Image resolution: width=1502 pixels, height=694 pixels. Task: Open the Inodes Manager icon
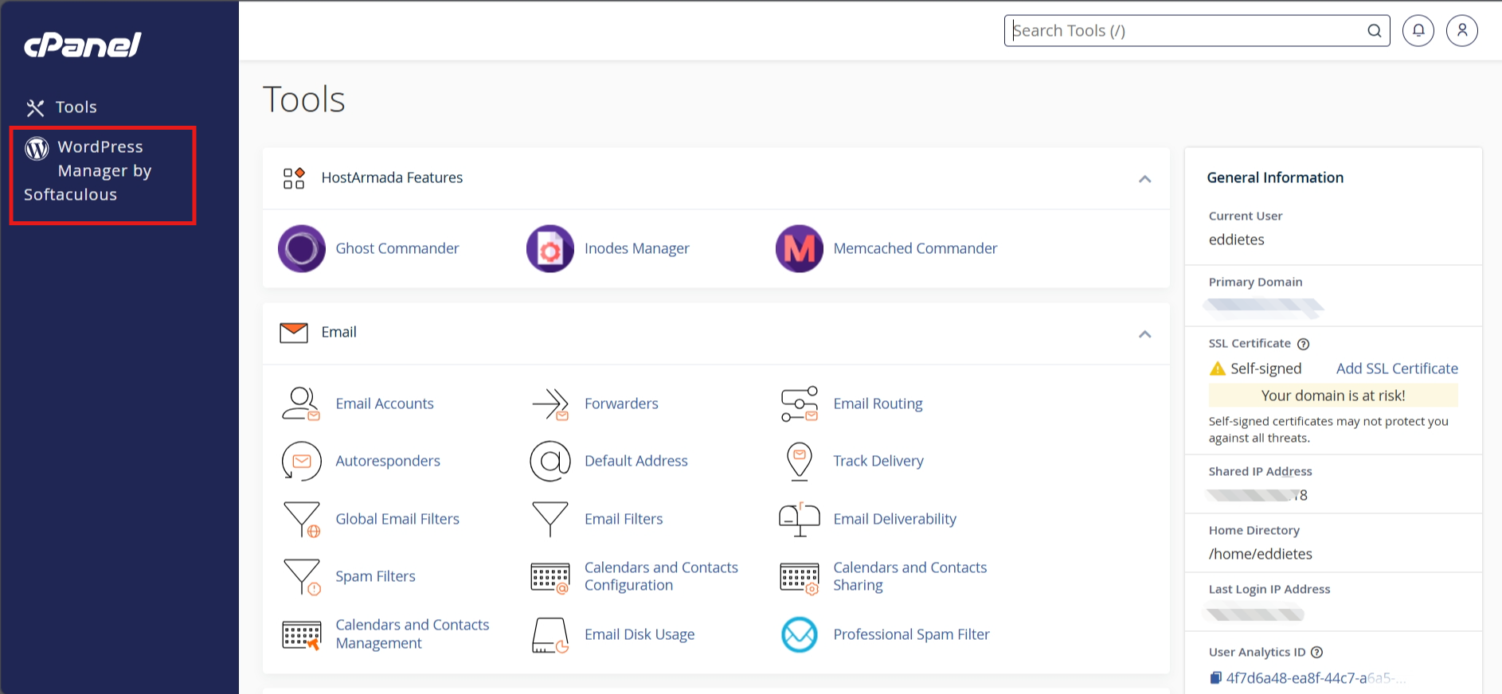tap(550, 248)
